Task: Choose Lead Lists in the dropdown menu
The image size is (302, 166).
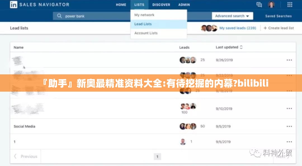Action: pyautogui.click(x=159, y=24)
